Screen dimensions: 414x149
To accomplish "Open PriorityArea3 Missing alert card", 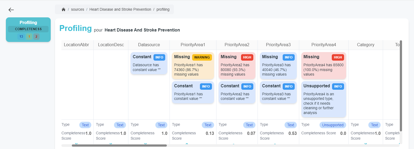I will click(x=278, y=66).
